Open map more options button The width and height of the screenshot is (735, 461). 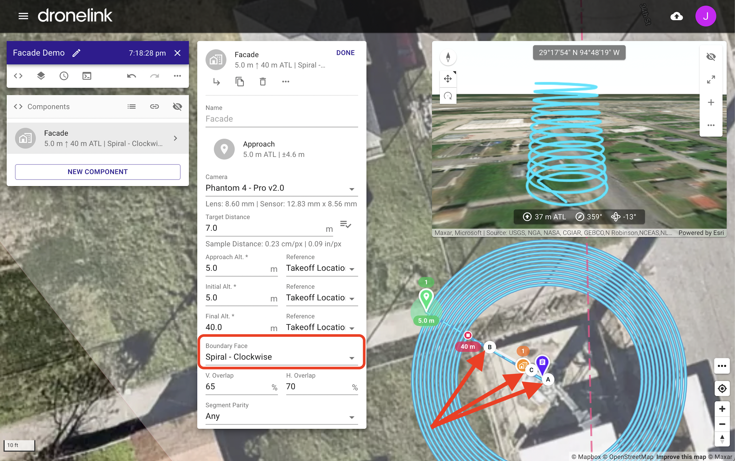[722, 366]
